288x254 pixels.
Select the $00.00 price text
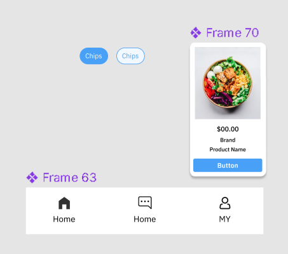[x=228, y=129]
